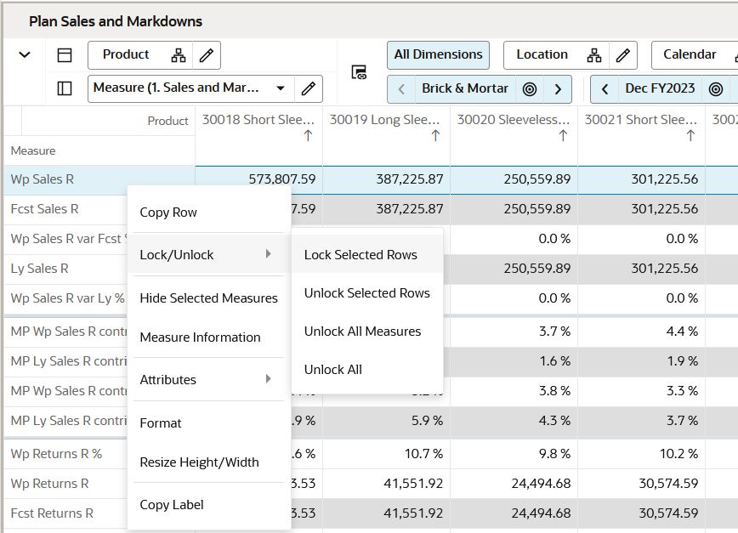Click the row-axis layout icon left of Product
This screenshot has width=738, height=533.
click(x=65, y=55)
